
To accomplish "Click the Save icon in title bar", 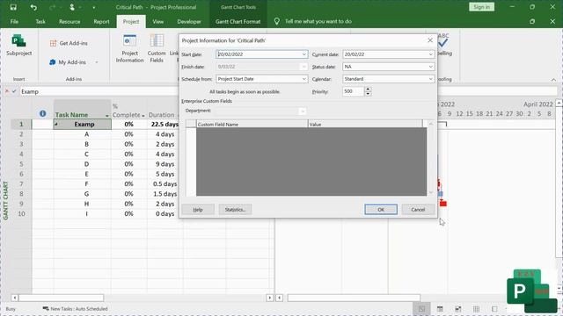I will [x=13, y=7].
